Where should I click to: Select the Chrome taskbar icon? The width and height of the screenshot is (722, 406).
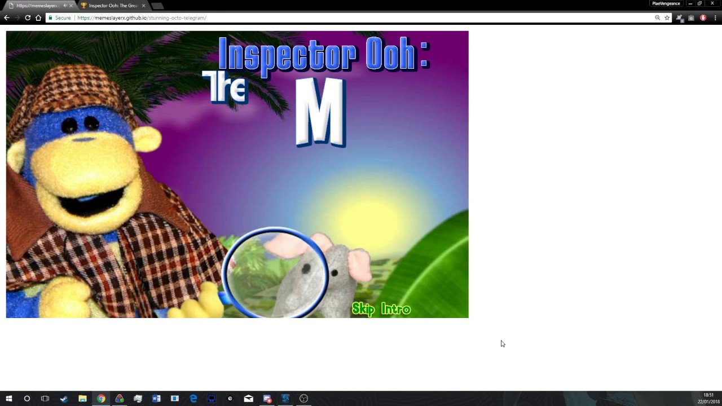tap(101, 399)
